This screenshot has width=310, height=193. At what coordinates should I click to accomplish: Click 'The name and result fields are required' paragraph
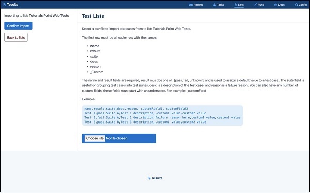[x=193, y=85]
